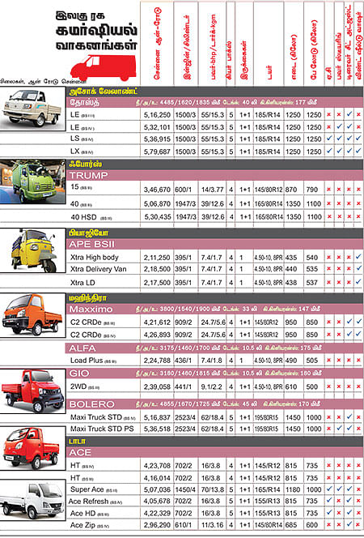Click price 2,96,290 for Ace Zip
Image resolution: width=364 pixels, height=538 pixels.
(157, 525)
